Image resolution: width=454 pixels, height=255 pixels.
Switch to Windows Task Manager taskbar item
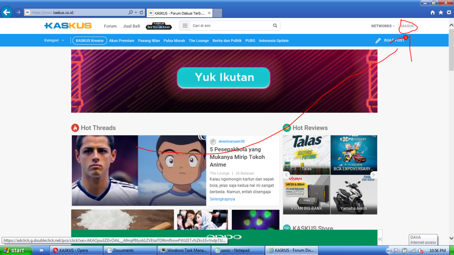(x=184, y=250)
